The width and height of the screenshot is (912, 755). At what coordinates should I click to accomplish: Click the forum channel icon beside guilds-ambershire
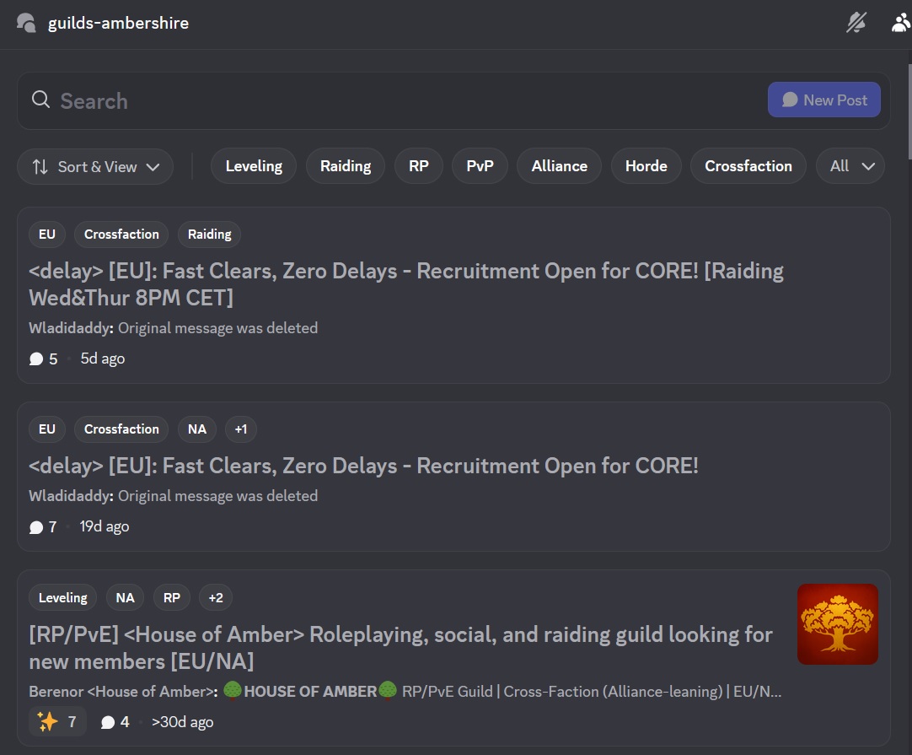point(26,23)
